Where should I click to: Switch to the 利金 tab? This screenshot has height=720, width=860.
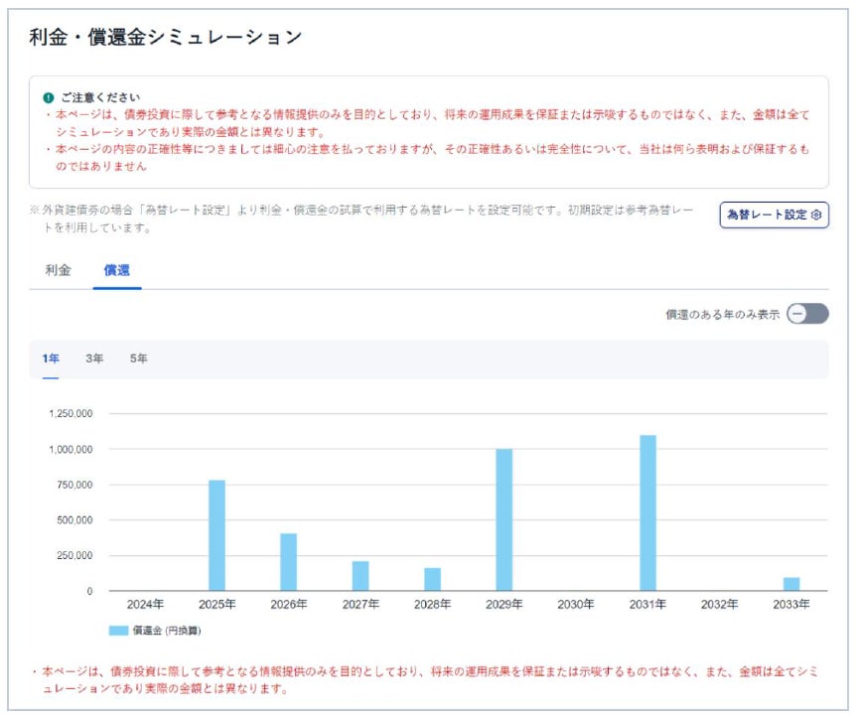pos(59,270)
